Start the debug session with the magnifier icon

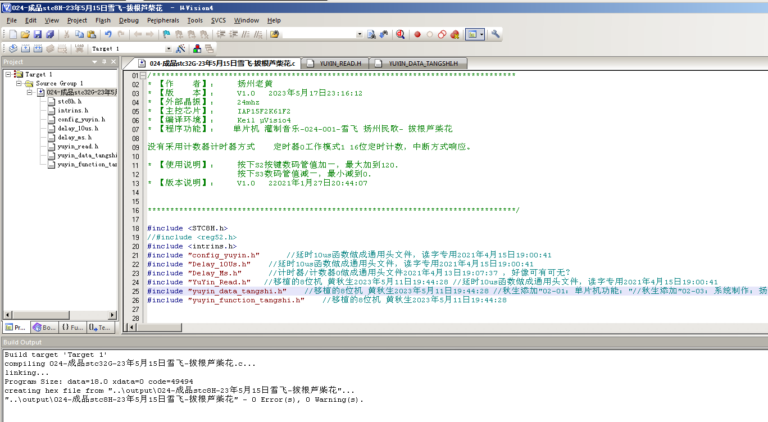pyautogui.click(x=401, y=34)
